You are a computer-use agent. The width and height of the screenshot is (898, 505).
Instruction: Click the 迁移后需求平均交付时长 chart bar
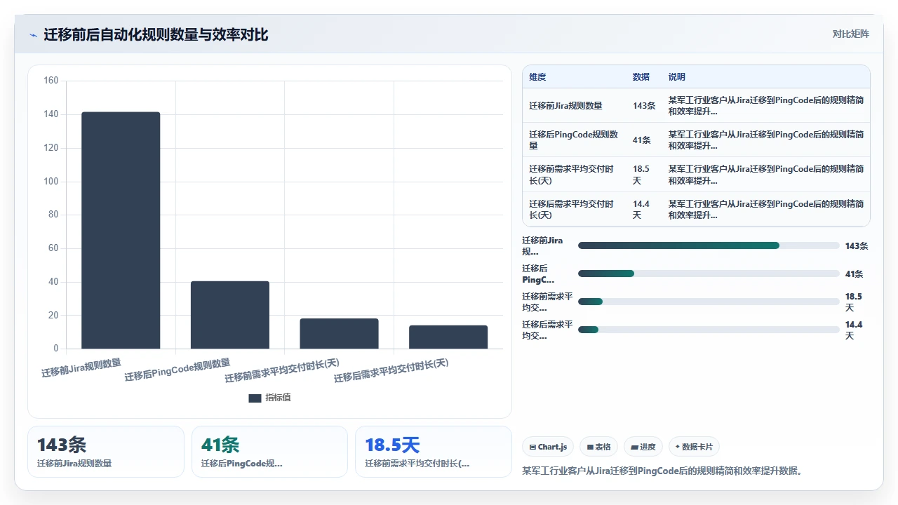[448, 337]
